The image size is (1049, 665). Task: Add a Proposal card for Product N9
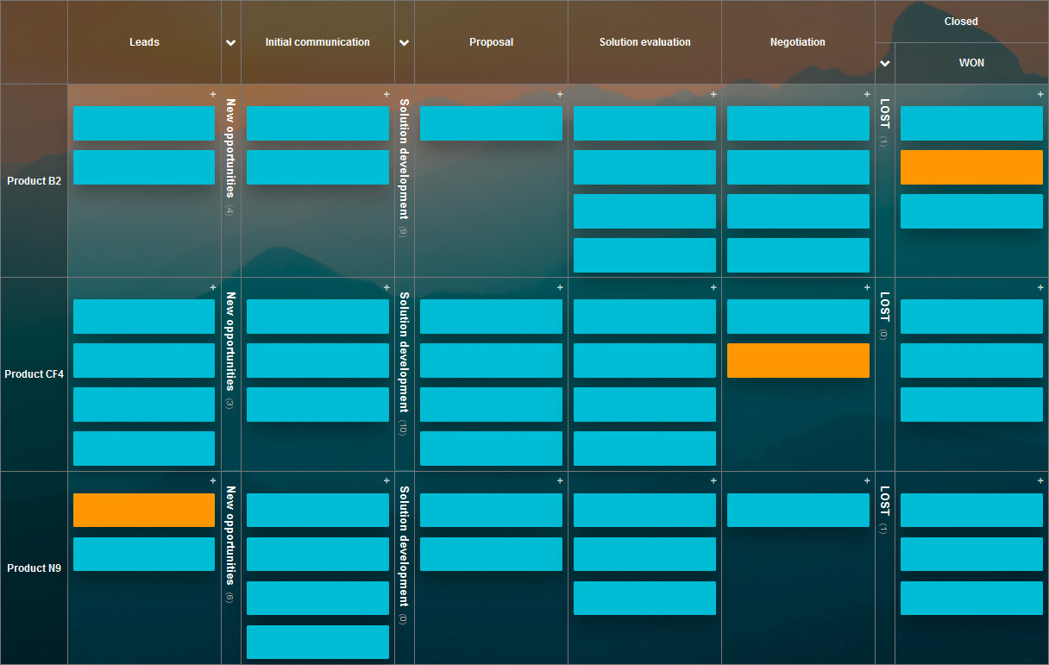559,480
